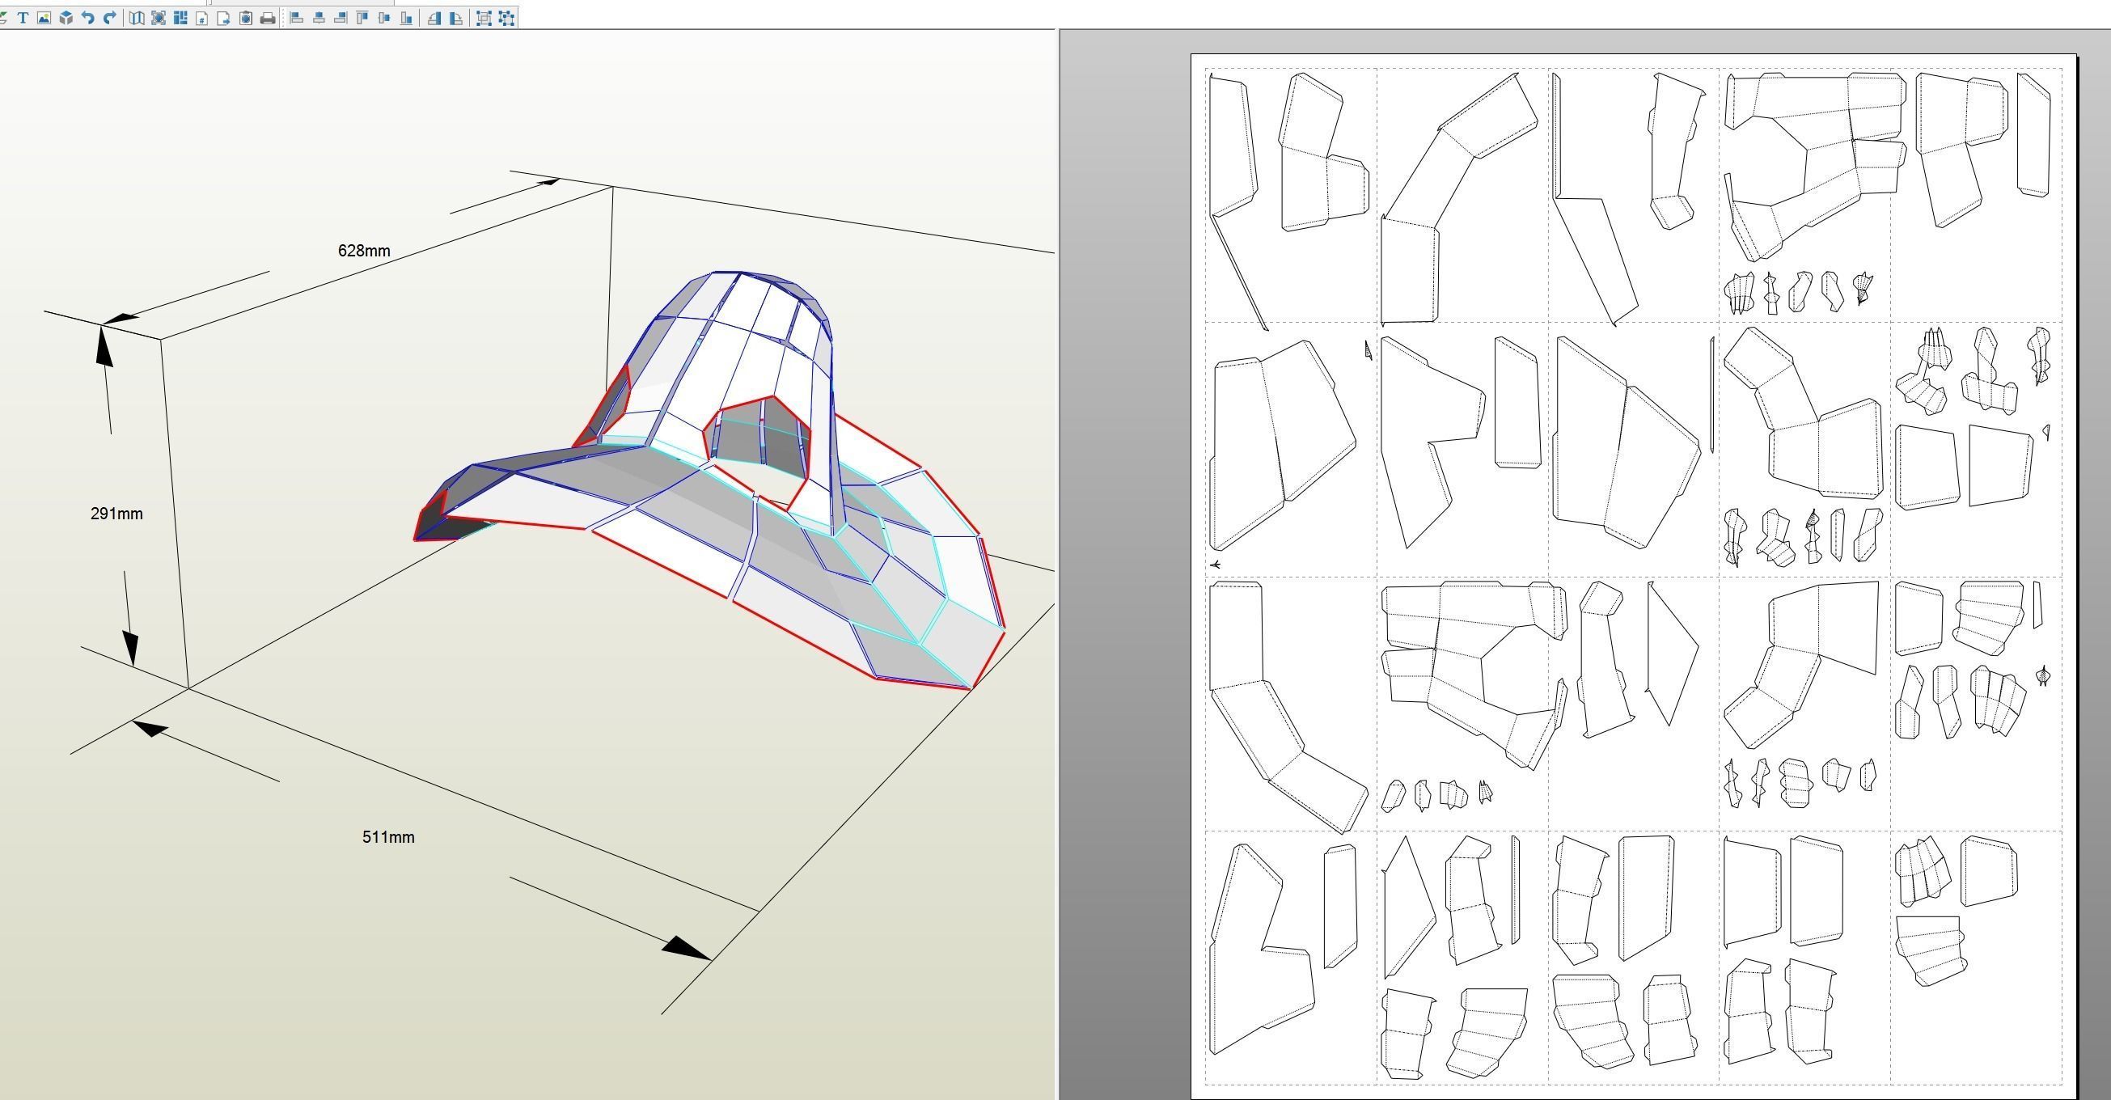
Task: Select the Text tool
Action: point(23,17)
